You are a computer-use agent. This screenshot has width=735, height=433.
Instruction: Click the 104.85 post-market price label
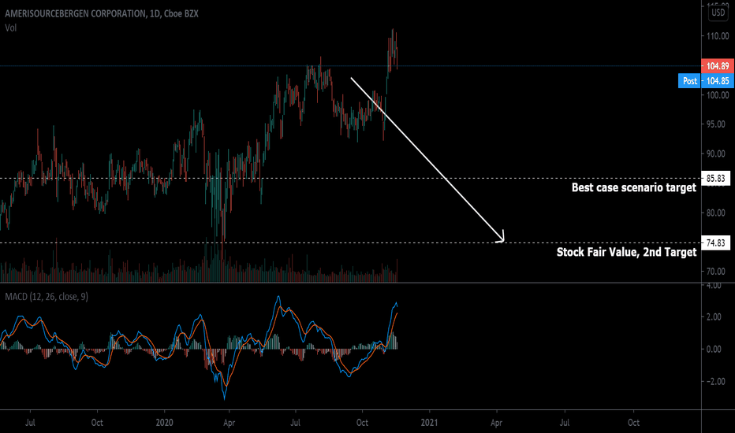pos(718,81)
